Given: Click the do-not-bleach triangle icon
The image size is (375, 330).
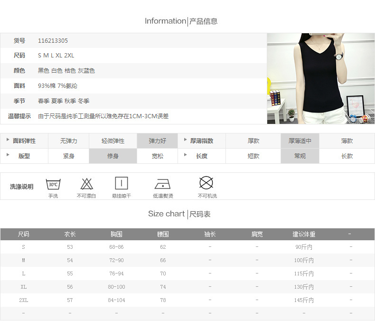Looking at the screenshot, I should coord(86,184).
